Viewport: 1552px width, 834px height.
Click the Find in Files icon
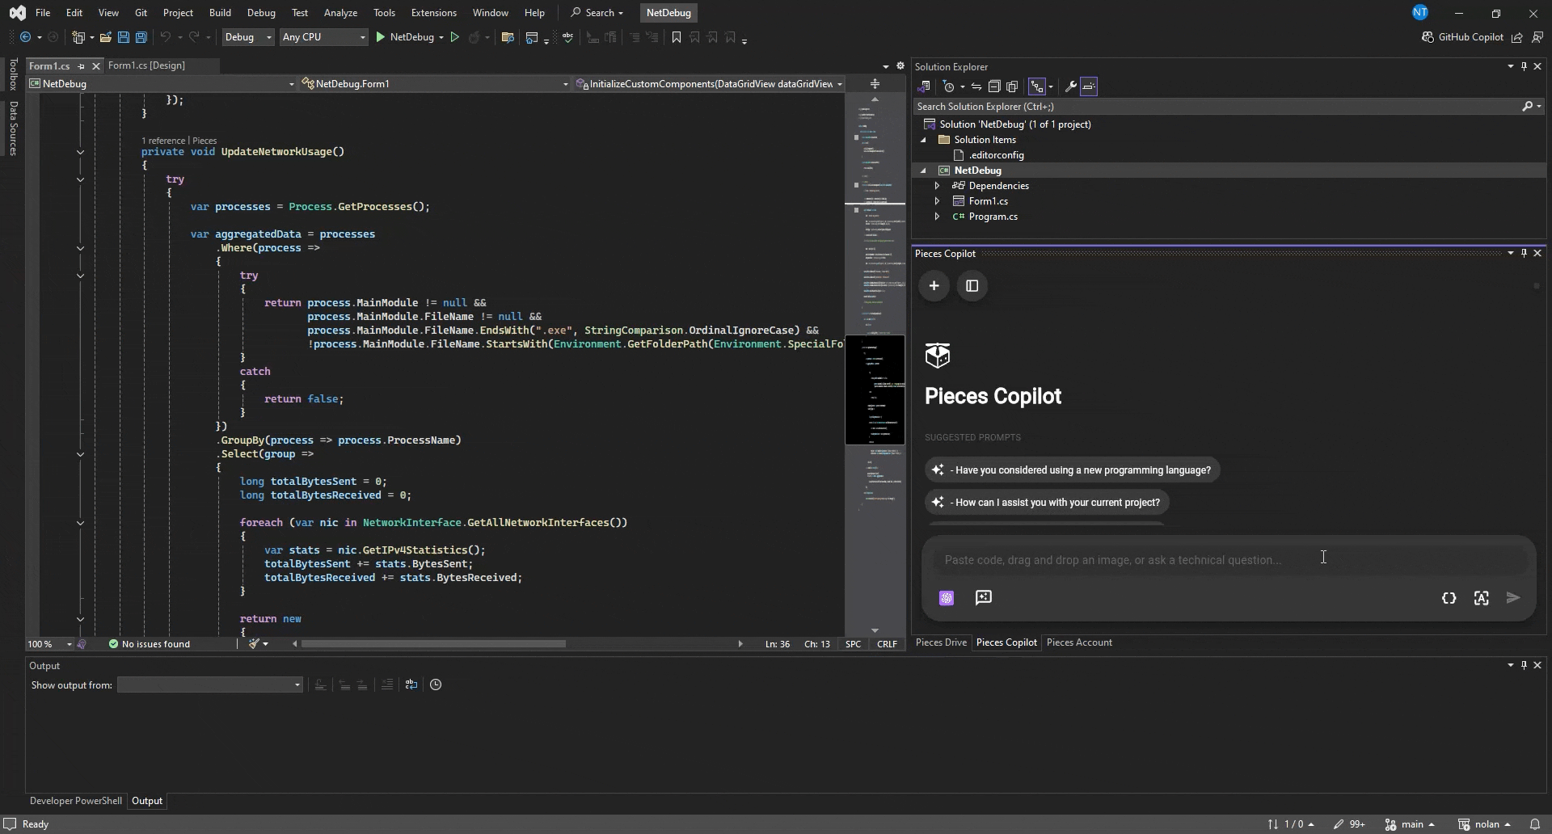[x=508, y=37]
